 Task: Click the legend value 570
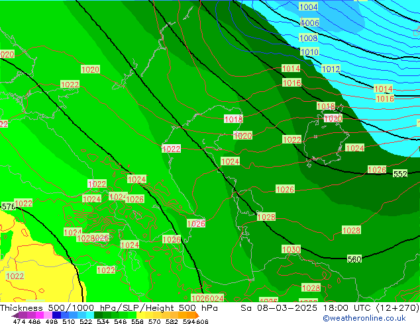(154, 321)
